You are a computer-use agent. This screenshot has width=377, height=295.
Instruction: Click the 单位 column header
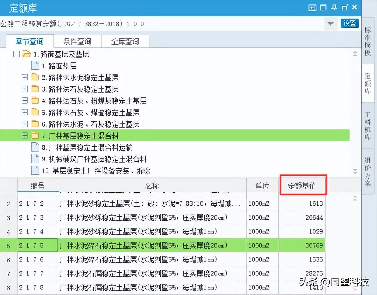[262, 185]
